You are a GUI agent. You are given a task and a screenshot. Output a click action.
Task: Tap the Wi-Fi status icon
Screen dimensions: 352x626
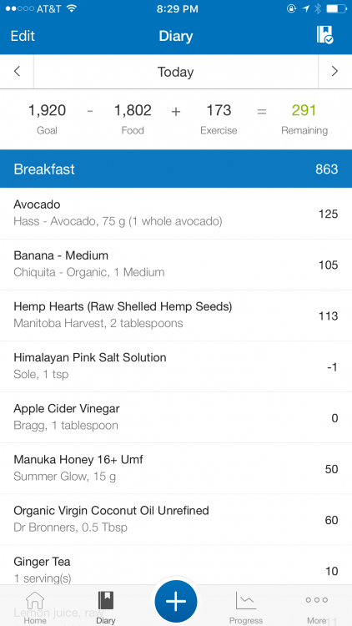tap(72, 9)
